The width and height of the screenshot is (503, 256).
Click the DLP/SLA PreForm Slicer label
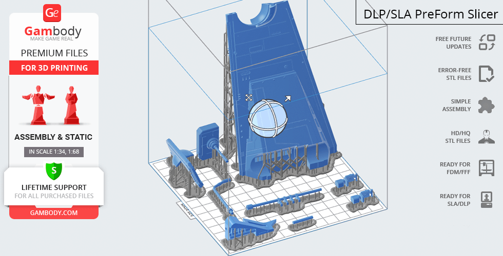[x=430, y=14]
